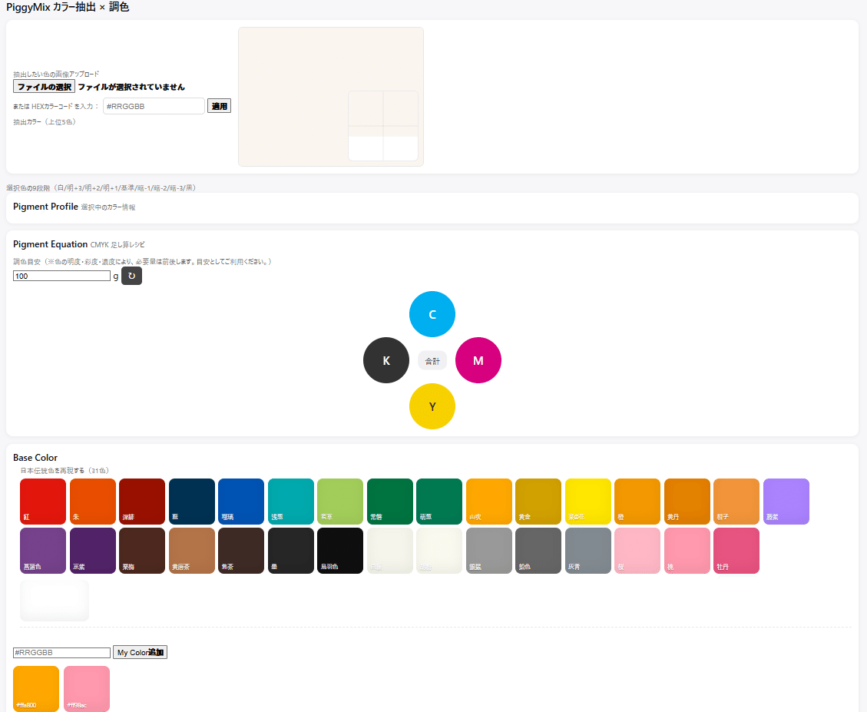Select the 萌葱 green swatch
The image size is (867, 712).
click(x=439, y=502)
